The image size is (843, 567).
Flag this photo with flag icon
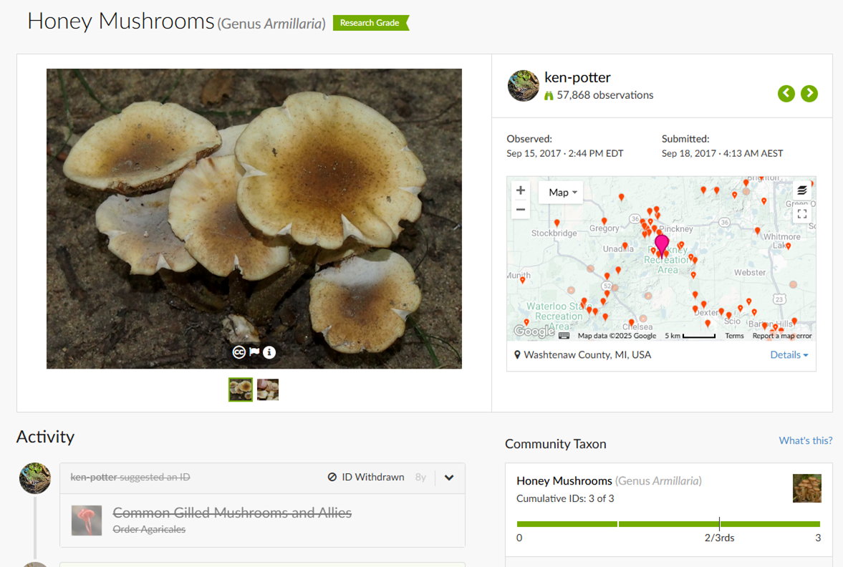[x=254, y=352]
